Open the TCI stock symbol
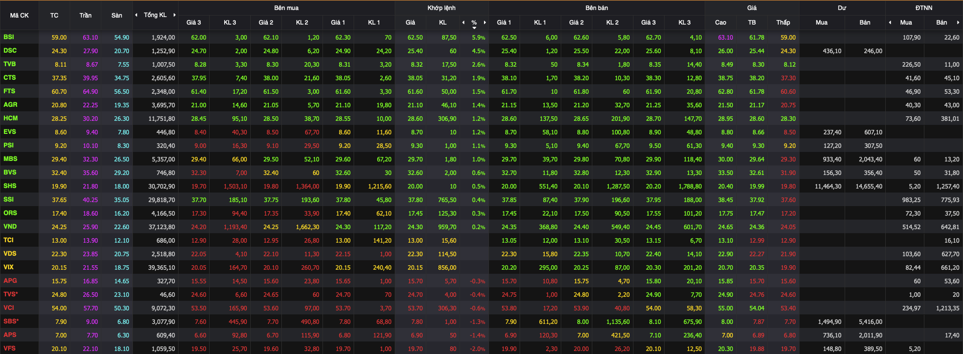 pyautogui.click(x=9, y=240)
